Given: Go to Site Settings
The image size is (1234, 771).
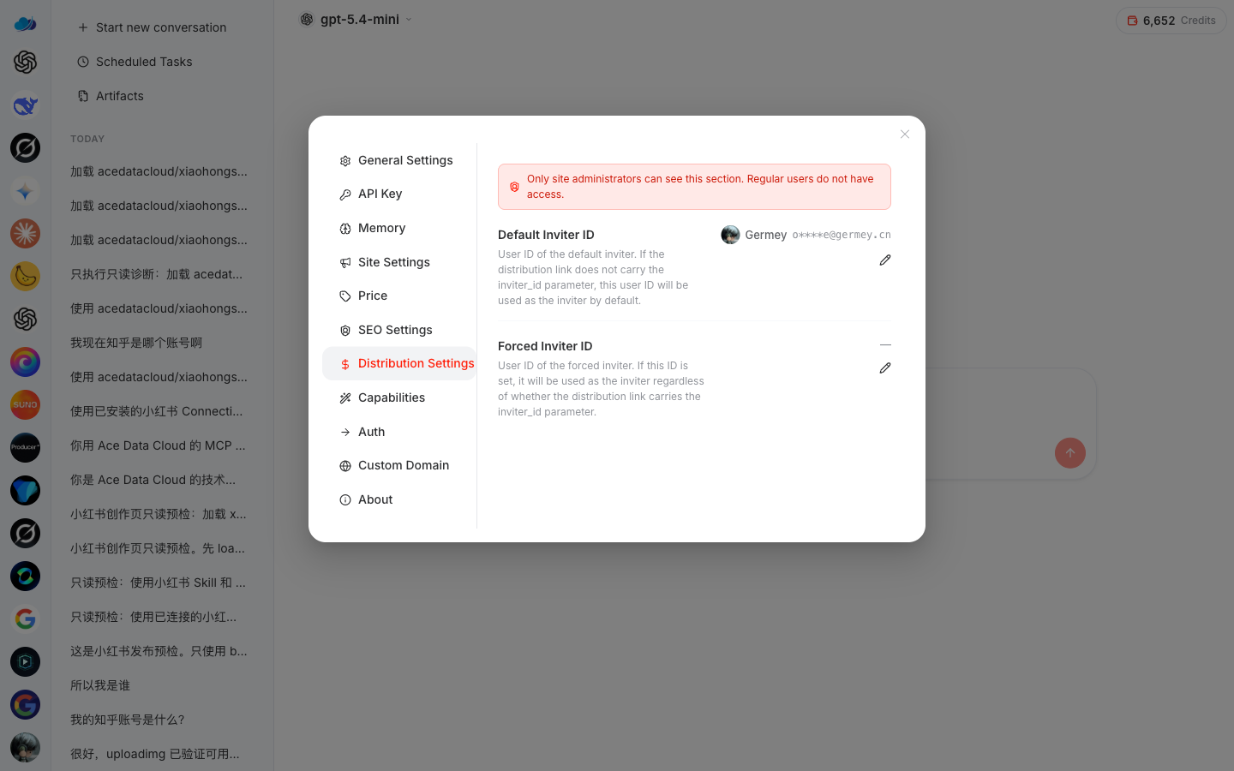Looking at the screenshot, I should click(399, 262).
